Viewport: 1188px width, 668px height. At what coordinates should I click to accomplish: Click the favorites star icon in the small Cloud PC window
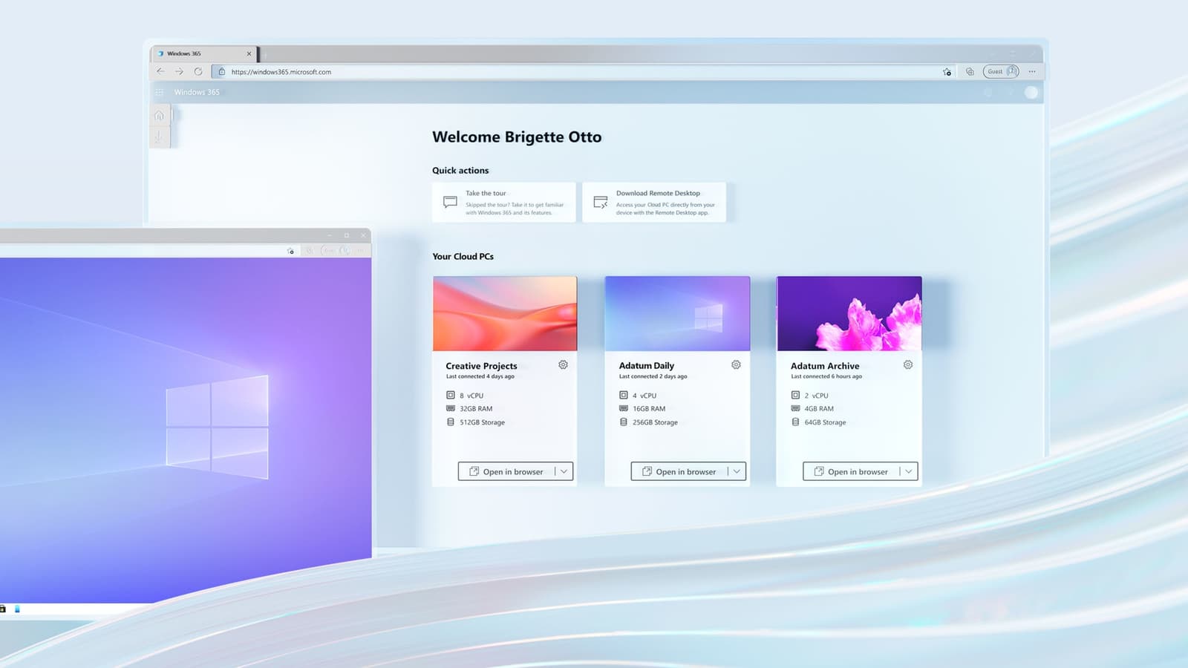(290, 251)
